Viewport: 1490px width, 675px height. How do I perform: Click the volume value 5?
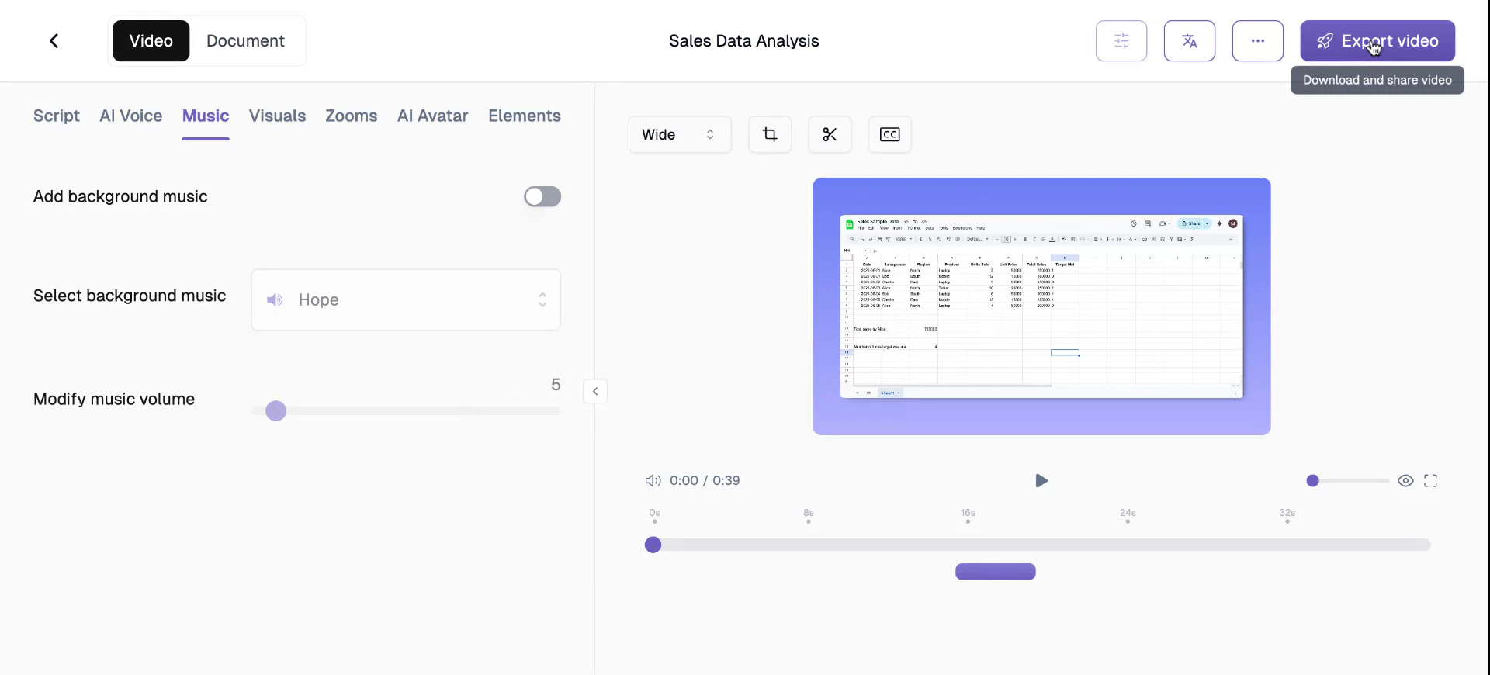[x=556, y=385]
